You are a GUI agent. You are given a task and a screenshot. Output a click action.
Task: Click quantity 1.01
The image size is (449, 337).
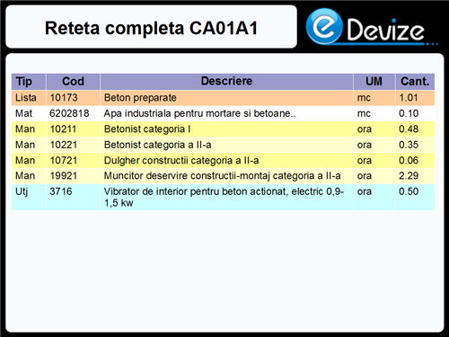409,98
